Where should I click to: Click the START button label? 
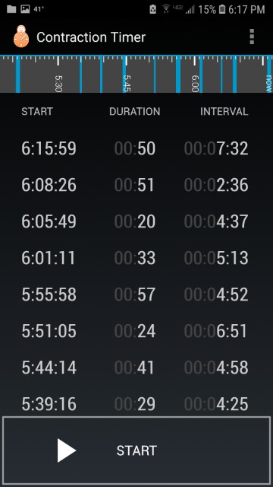pos(136,450)
